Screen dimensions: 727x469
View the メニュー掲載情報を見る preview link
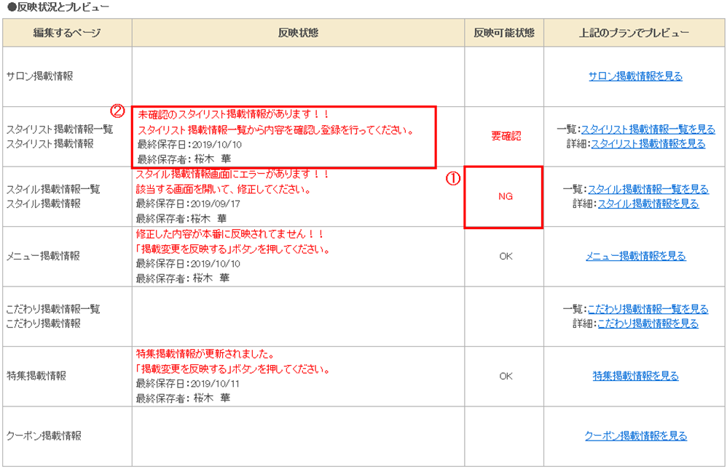click(635, 256)
